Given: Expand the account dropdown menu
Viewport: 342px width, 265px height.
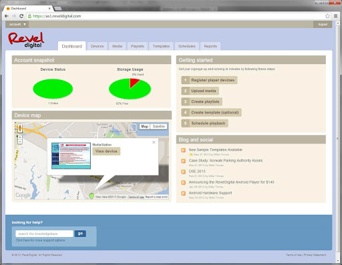Looking at the screenshot, I should [17, 24].
